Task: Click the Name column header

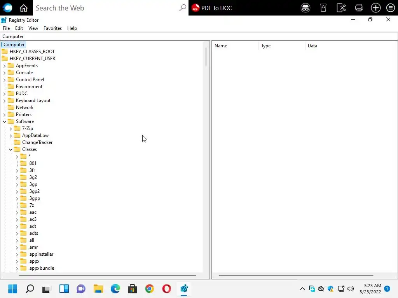Action: click(x=235, y=46)
